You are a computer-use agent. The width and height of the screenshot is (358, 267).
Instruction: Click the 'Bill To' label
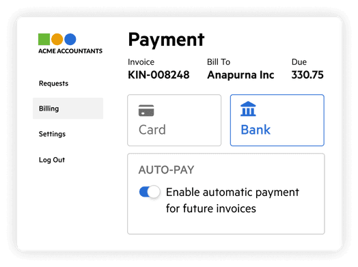pyautogui.click(x=219, y=62)
